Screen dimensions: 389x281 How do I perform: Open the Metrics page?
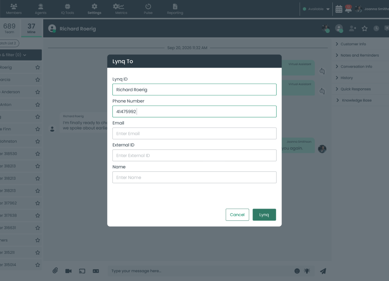(121, 9)
